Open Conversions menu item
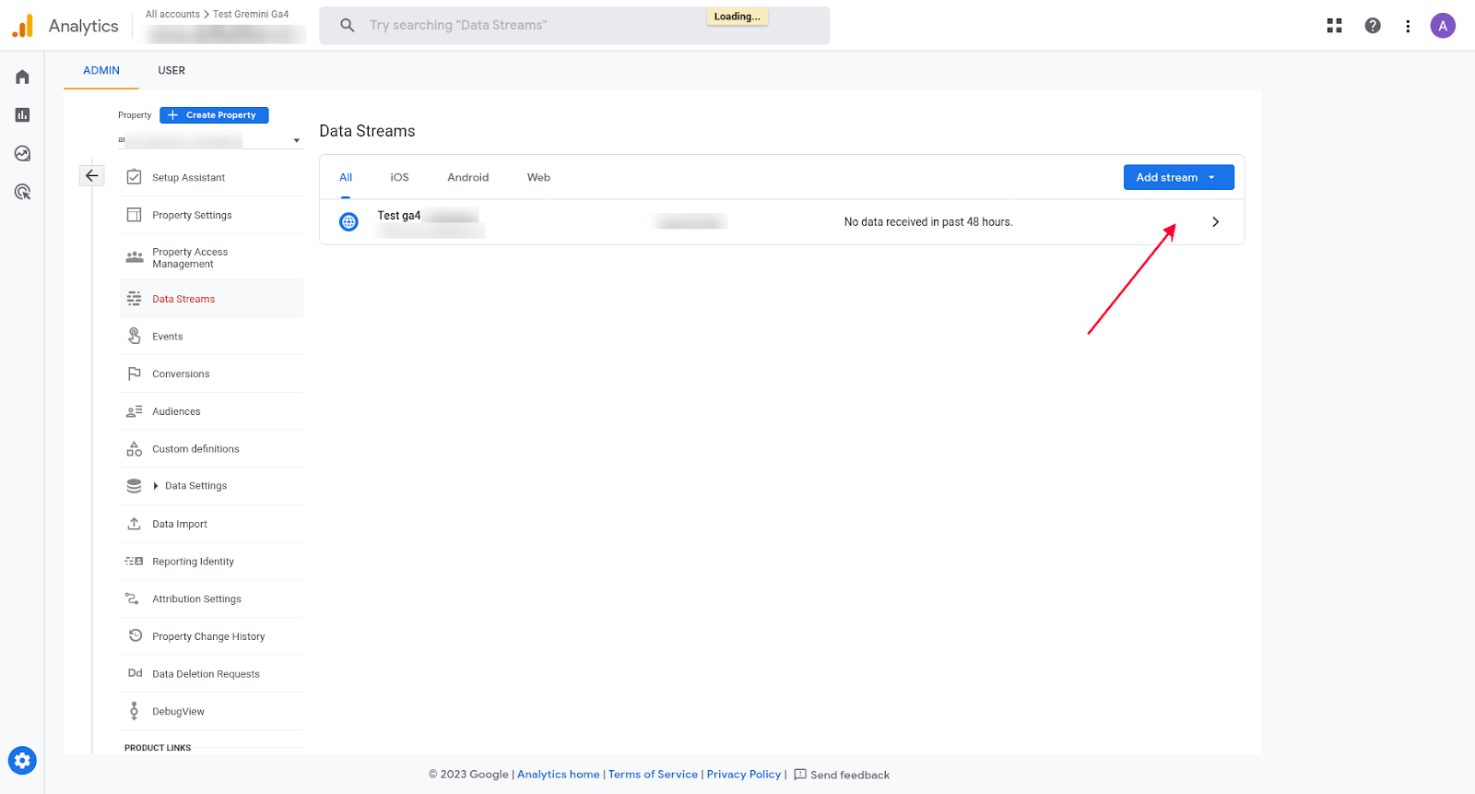This screenshot has width=1475, height=794. (211, 373)
